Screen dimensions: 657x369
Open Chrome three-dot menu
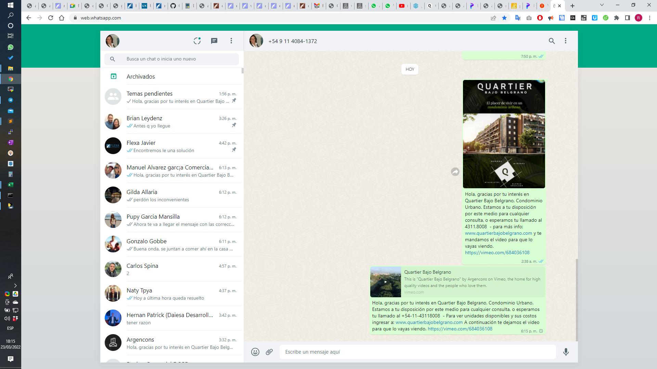[x=649, y=18]
